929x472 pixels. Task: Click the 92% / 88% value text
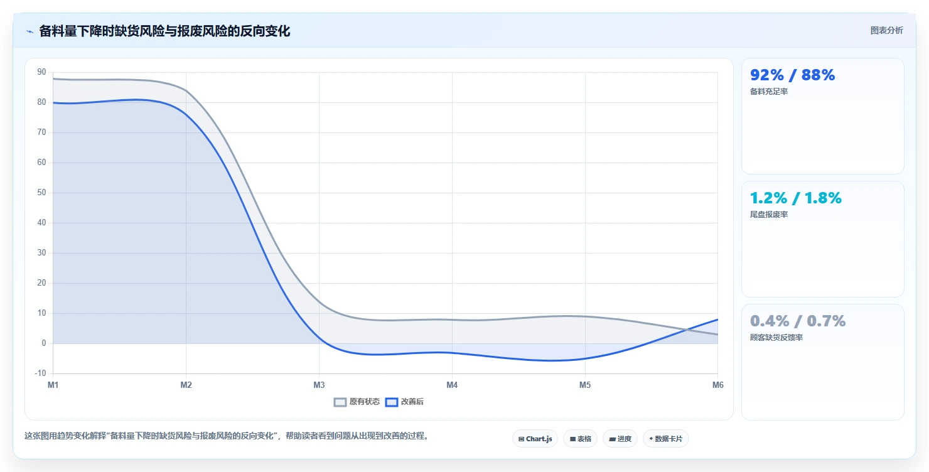coord(793,75)
